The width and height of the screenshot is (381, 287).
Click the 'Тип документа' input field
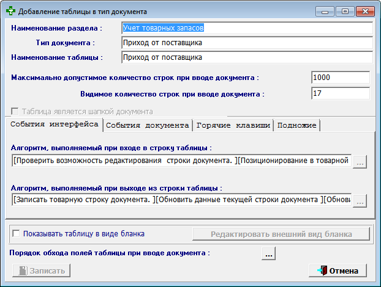tap(247, 43)
